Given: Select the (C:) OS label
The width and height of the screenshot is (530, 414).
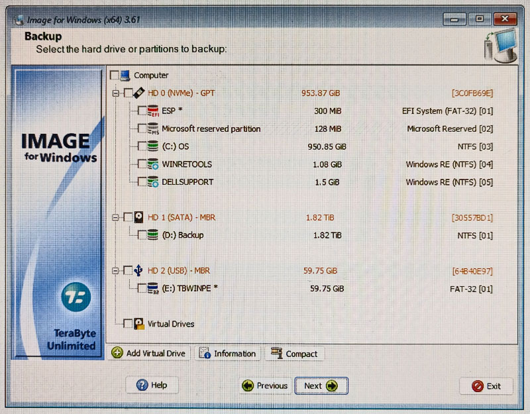Looking at the screenshot, I should pos(176,146).
